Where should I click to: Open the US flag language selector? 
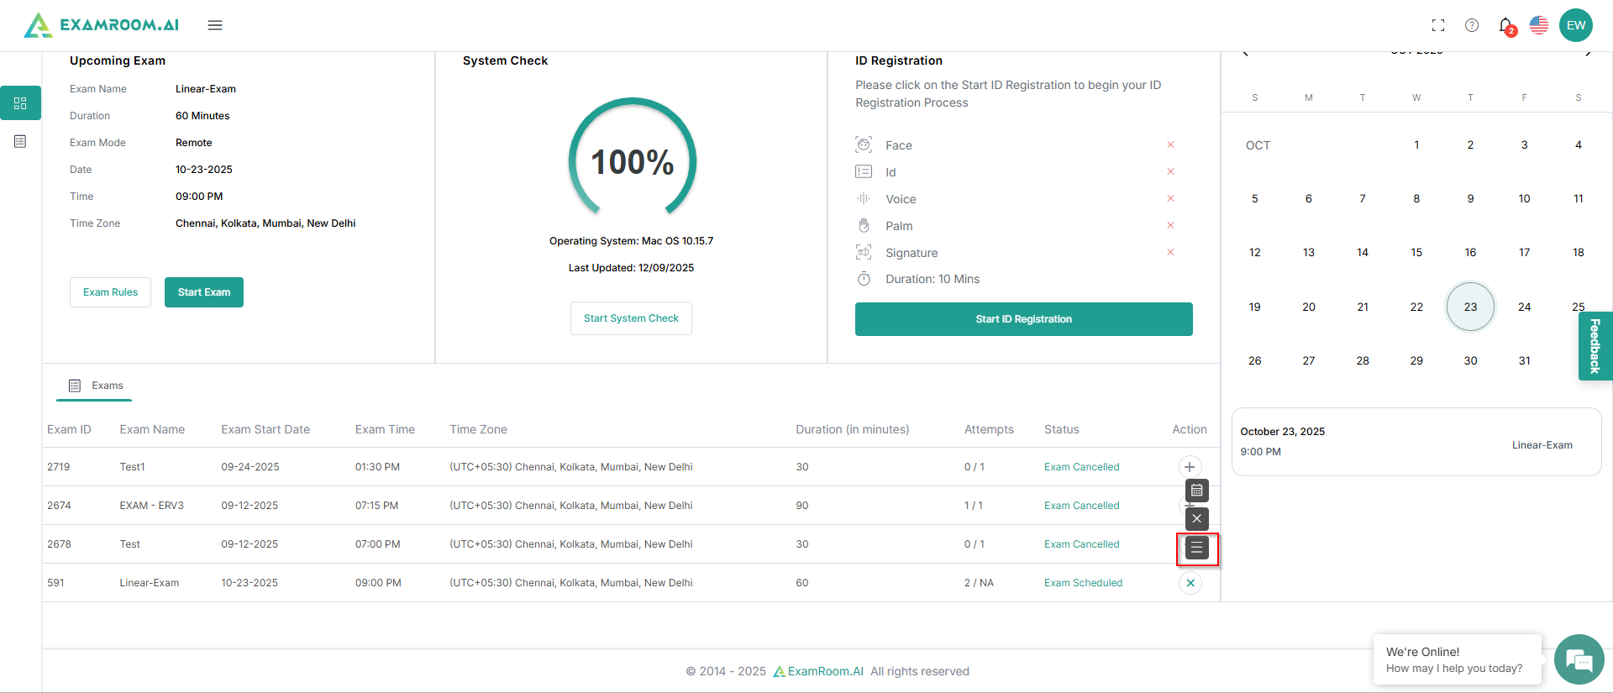pyautogui.click(x=1539, y=25)
